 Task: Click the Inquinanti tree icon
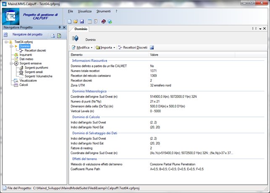coord(16,55)
